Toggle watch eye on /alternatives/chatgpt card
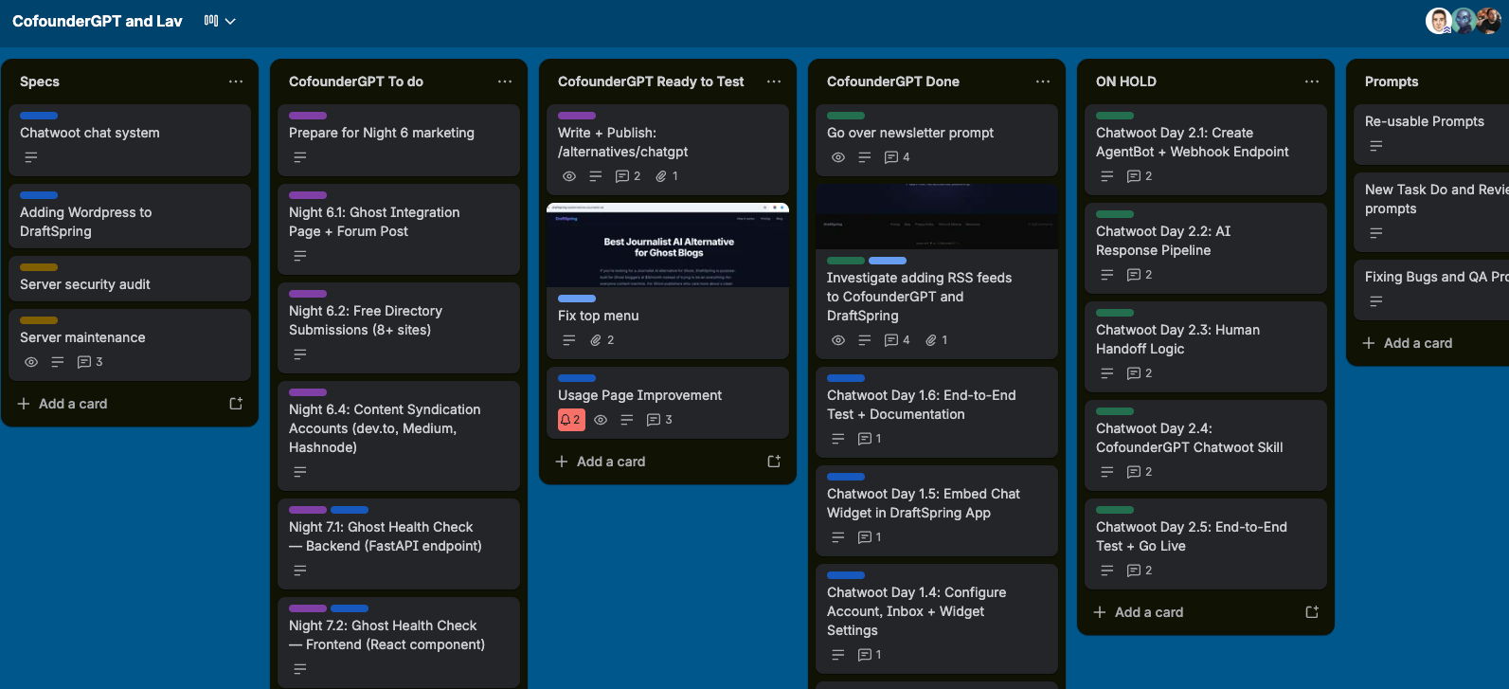This screenshot has width=1509, height=689. (569, 176)
